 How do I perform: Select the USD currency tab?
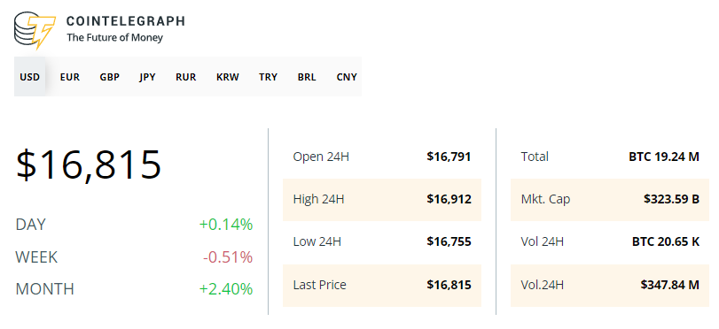(x=30, y=77)
